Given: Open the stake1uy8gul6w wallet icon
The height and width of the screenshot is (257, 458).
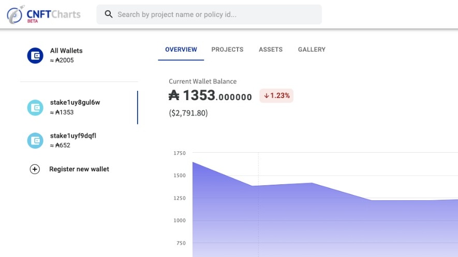Looking at the screenshot, I should (x=35, y=107).
